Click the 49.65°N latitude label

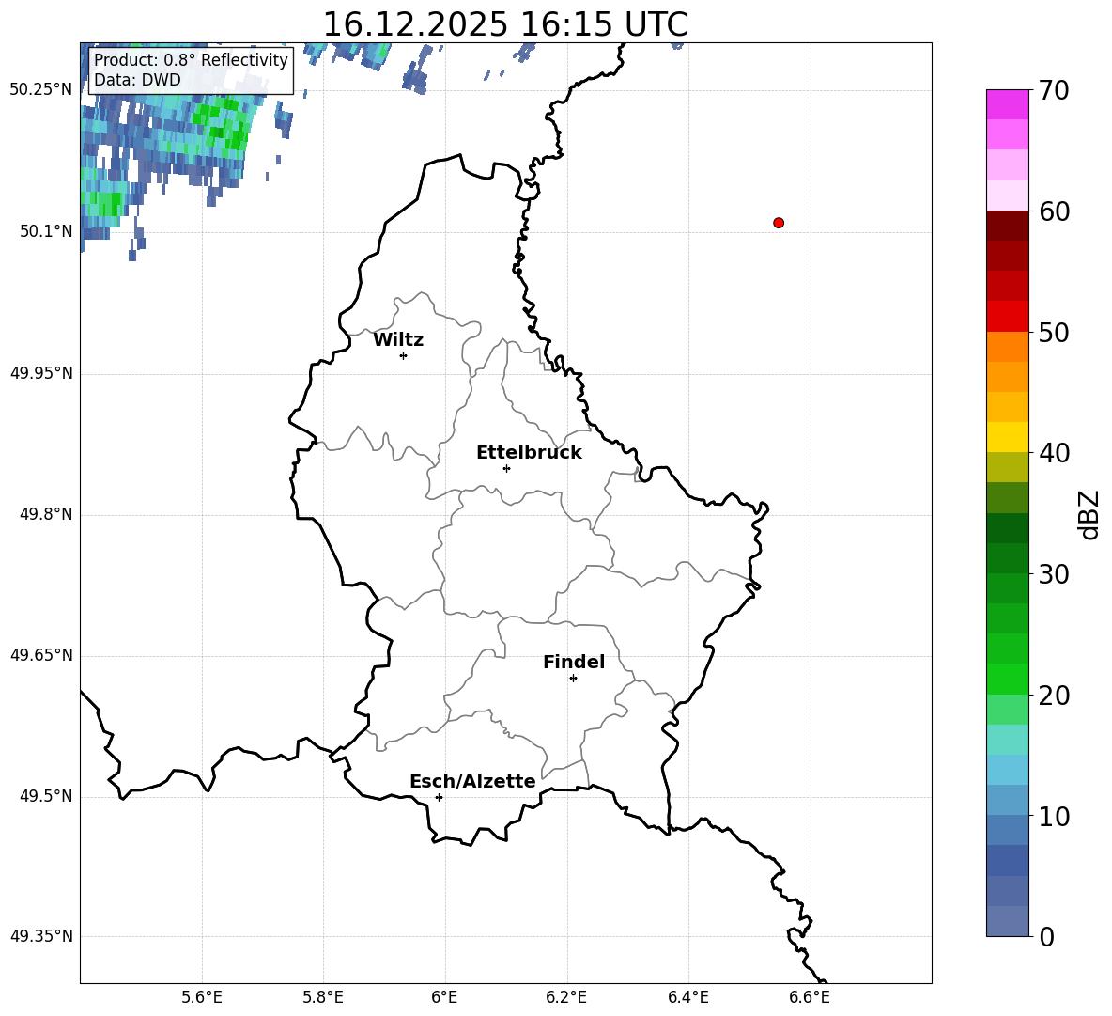41,654
